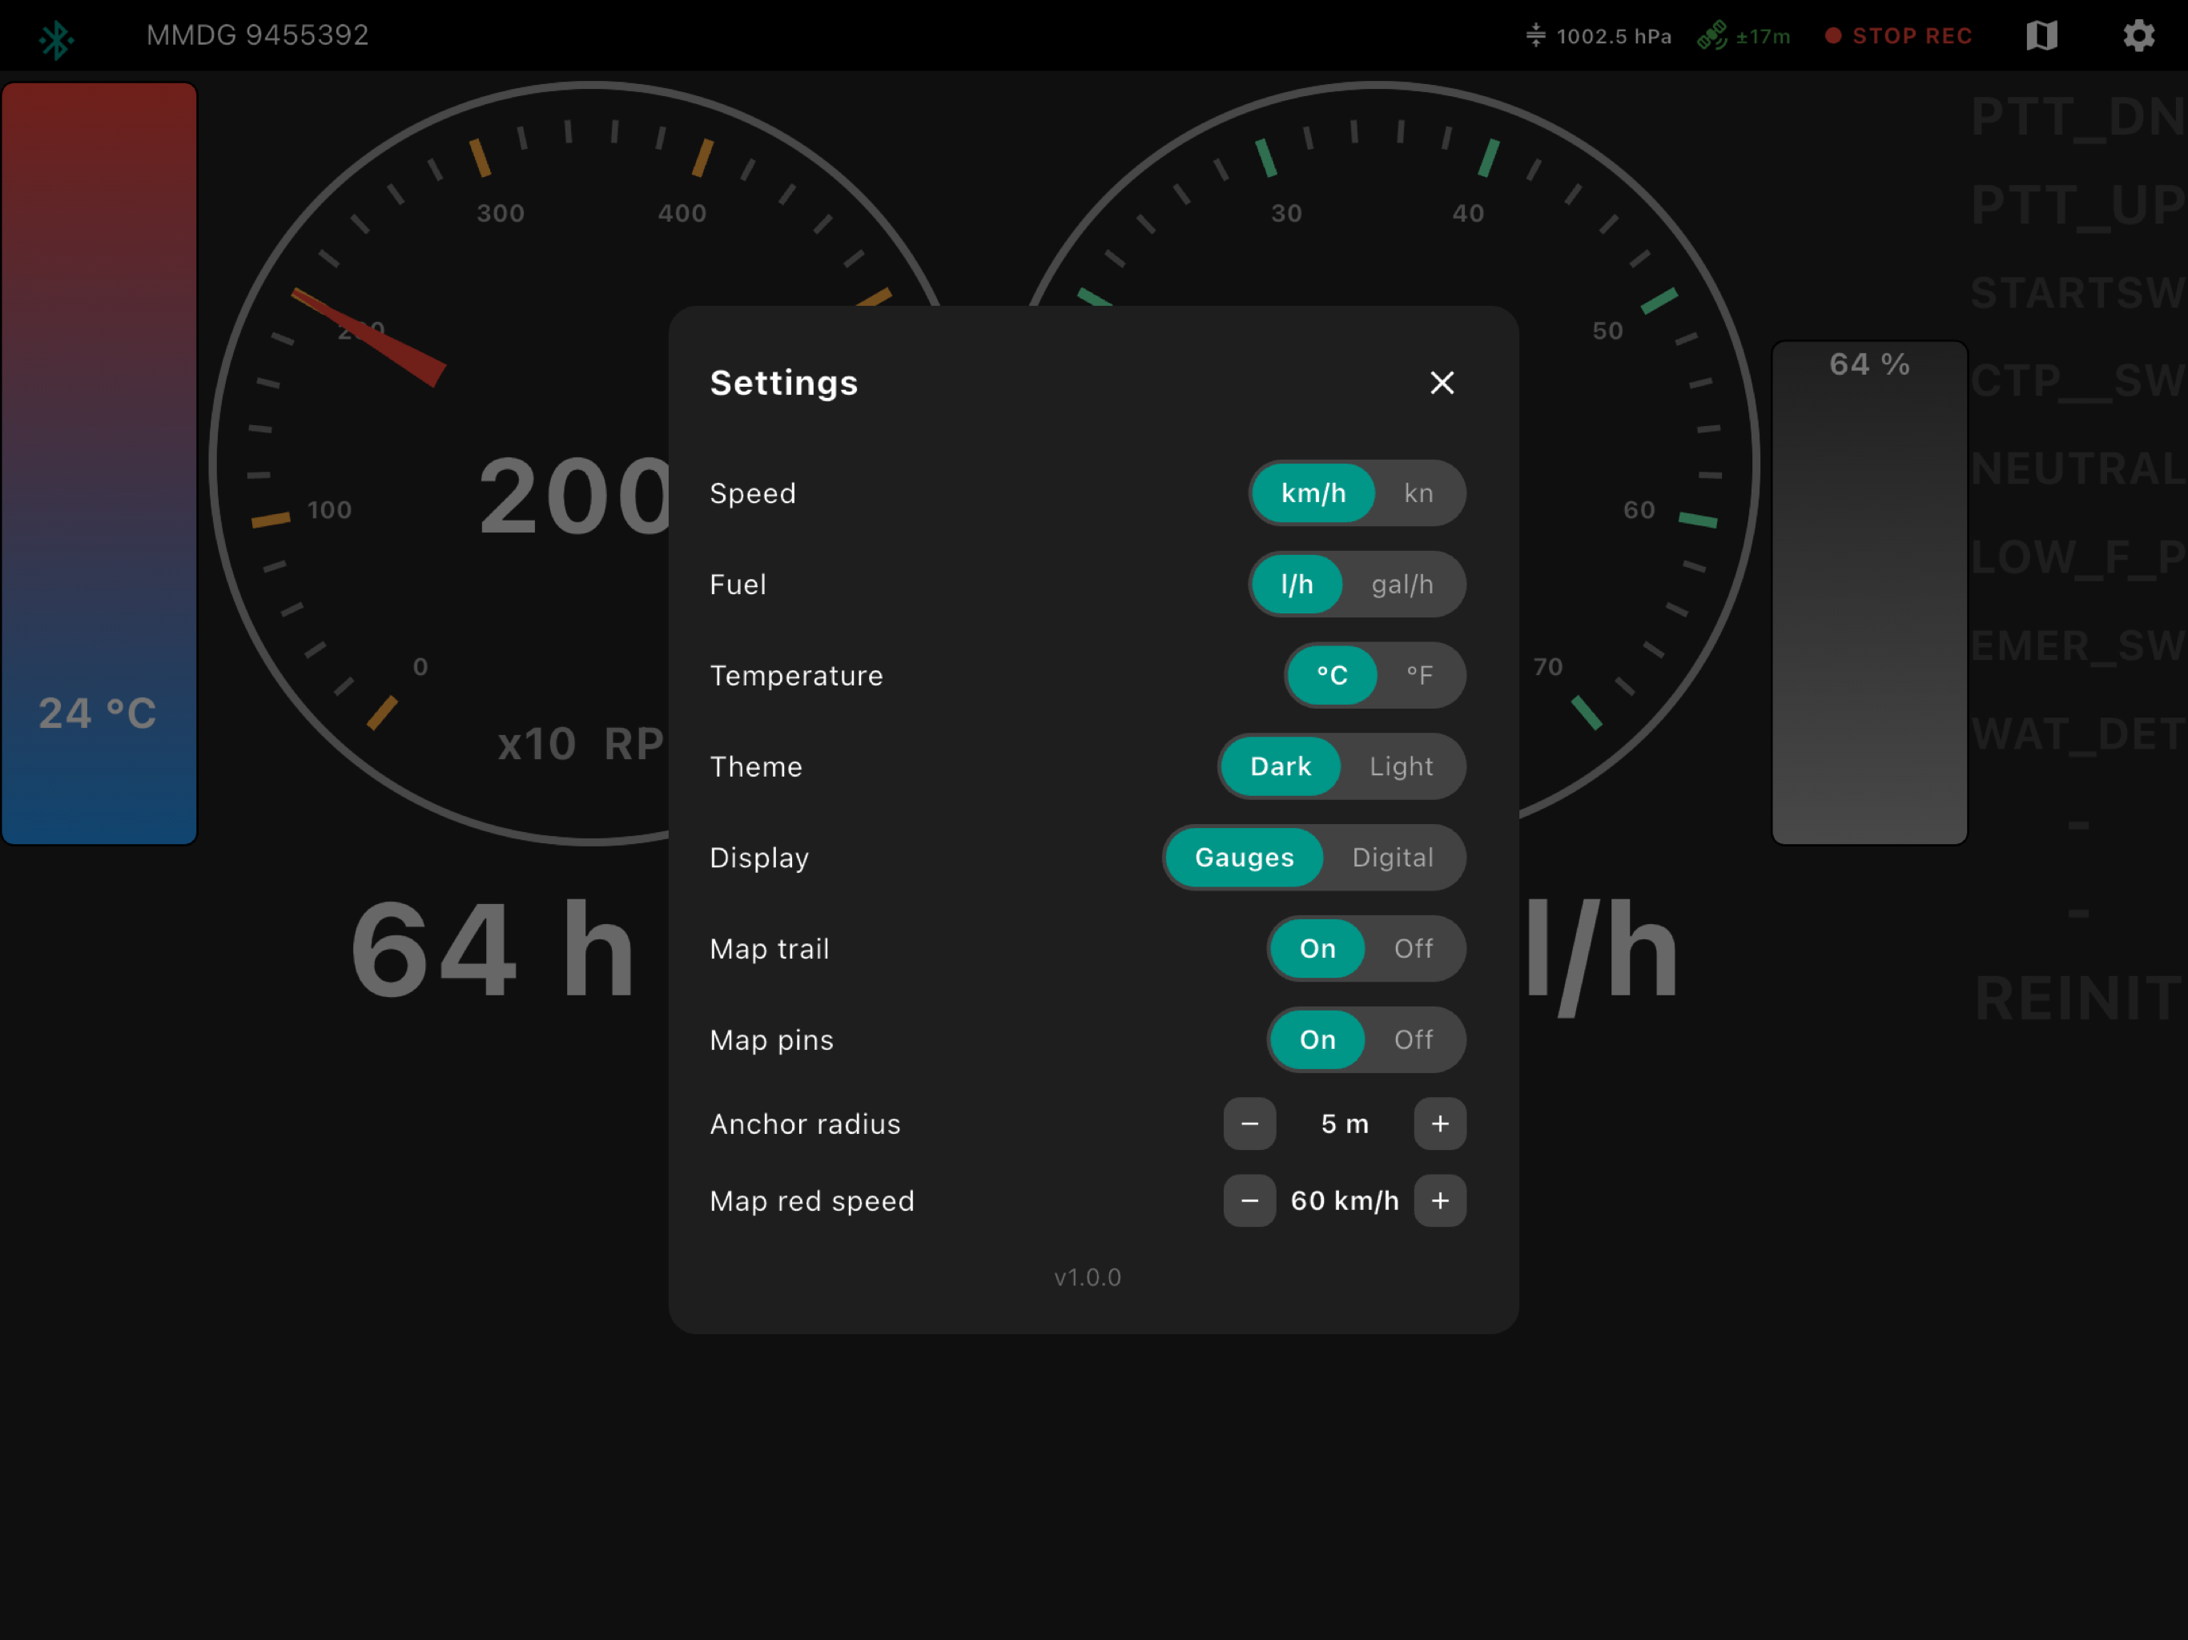Decrease Anchor radius with minus button
This screenshot has width=2188, height=1640.
coord(1249,1123)
